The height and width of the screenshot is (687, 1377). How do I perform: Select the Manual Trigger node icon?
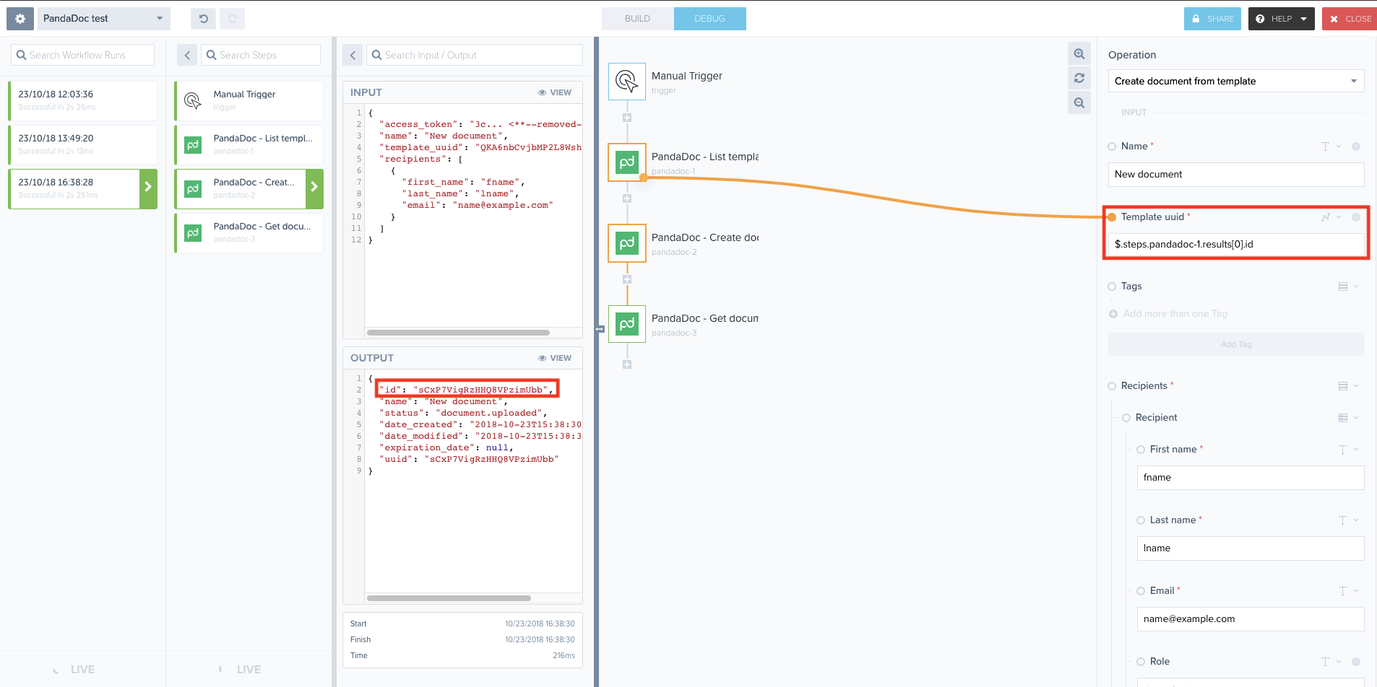tap(627, 81)
